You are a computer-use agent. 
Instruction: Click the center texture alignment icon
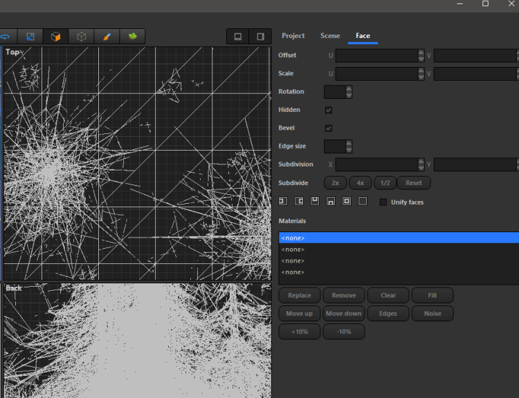(347, 202)
